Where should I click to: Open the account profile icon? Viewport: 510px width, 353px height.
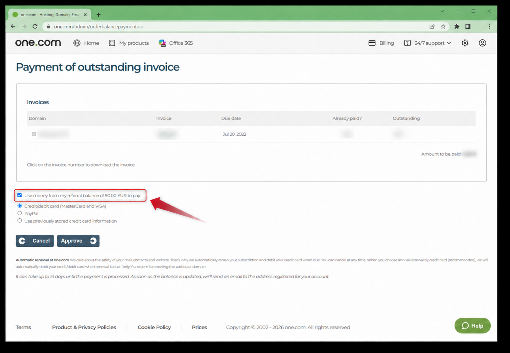(482, 43)
